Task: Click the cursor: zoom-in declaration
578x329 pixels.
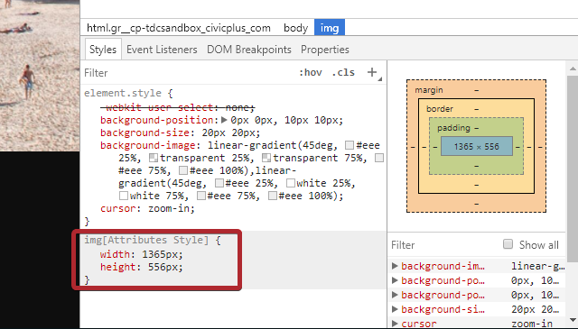Action: click(x=147, y=208)
